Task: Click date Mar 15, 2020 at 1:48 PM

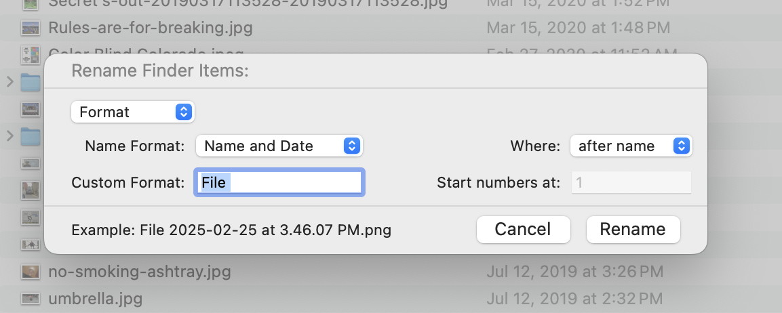Action: (x=579, y=27)
